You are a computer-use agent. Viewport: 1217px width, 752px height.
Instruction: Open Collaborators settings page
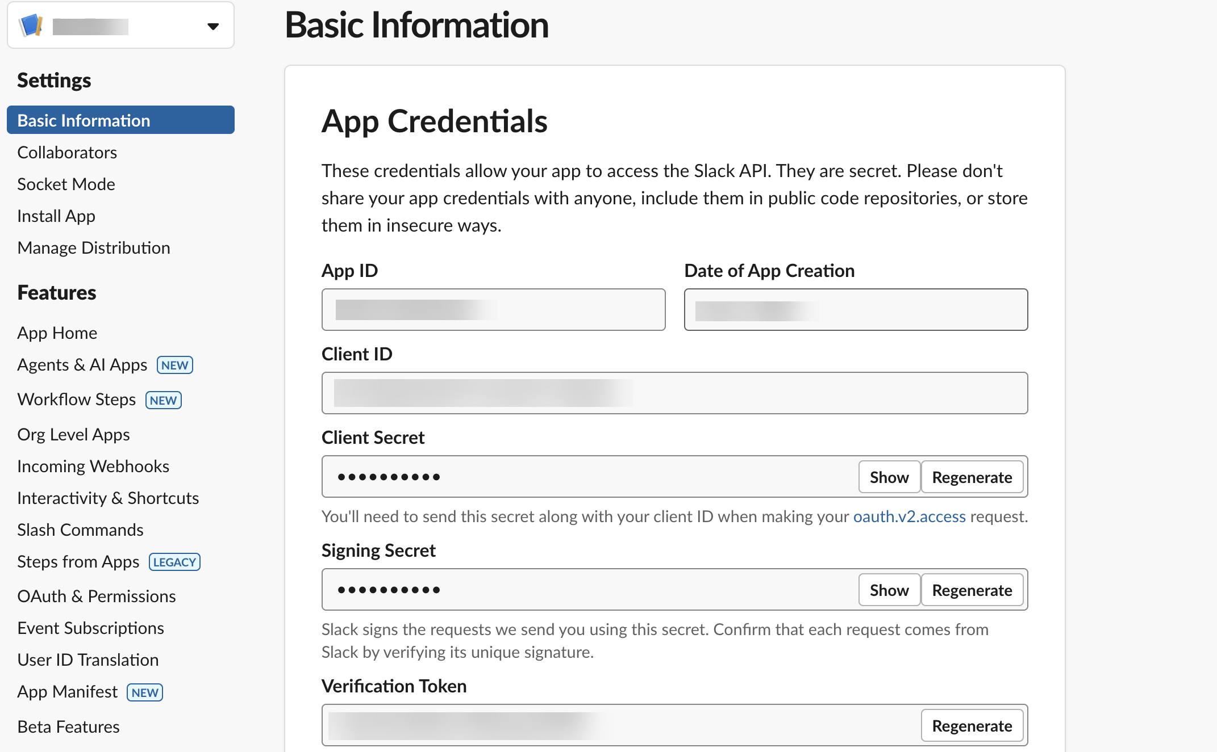[x=67, y=152]
